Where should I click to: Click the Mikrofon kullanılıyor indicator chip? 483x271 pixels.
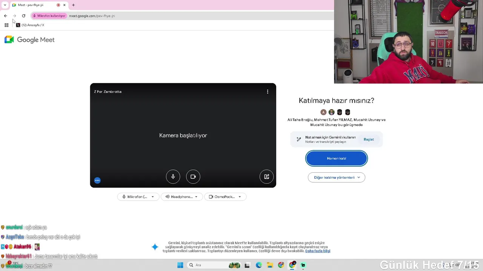click(x=49, y=16)
